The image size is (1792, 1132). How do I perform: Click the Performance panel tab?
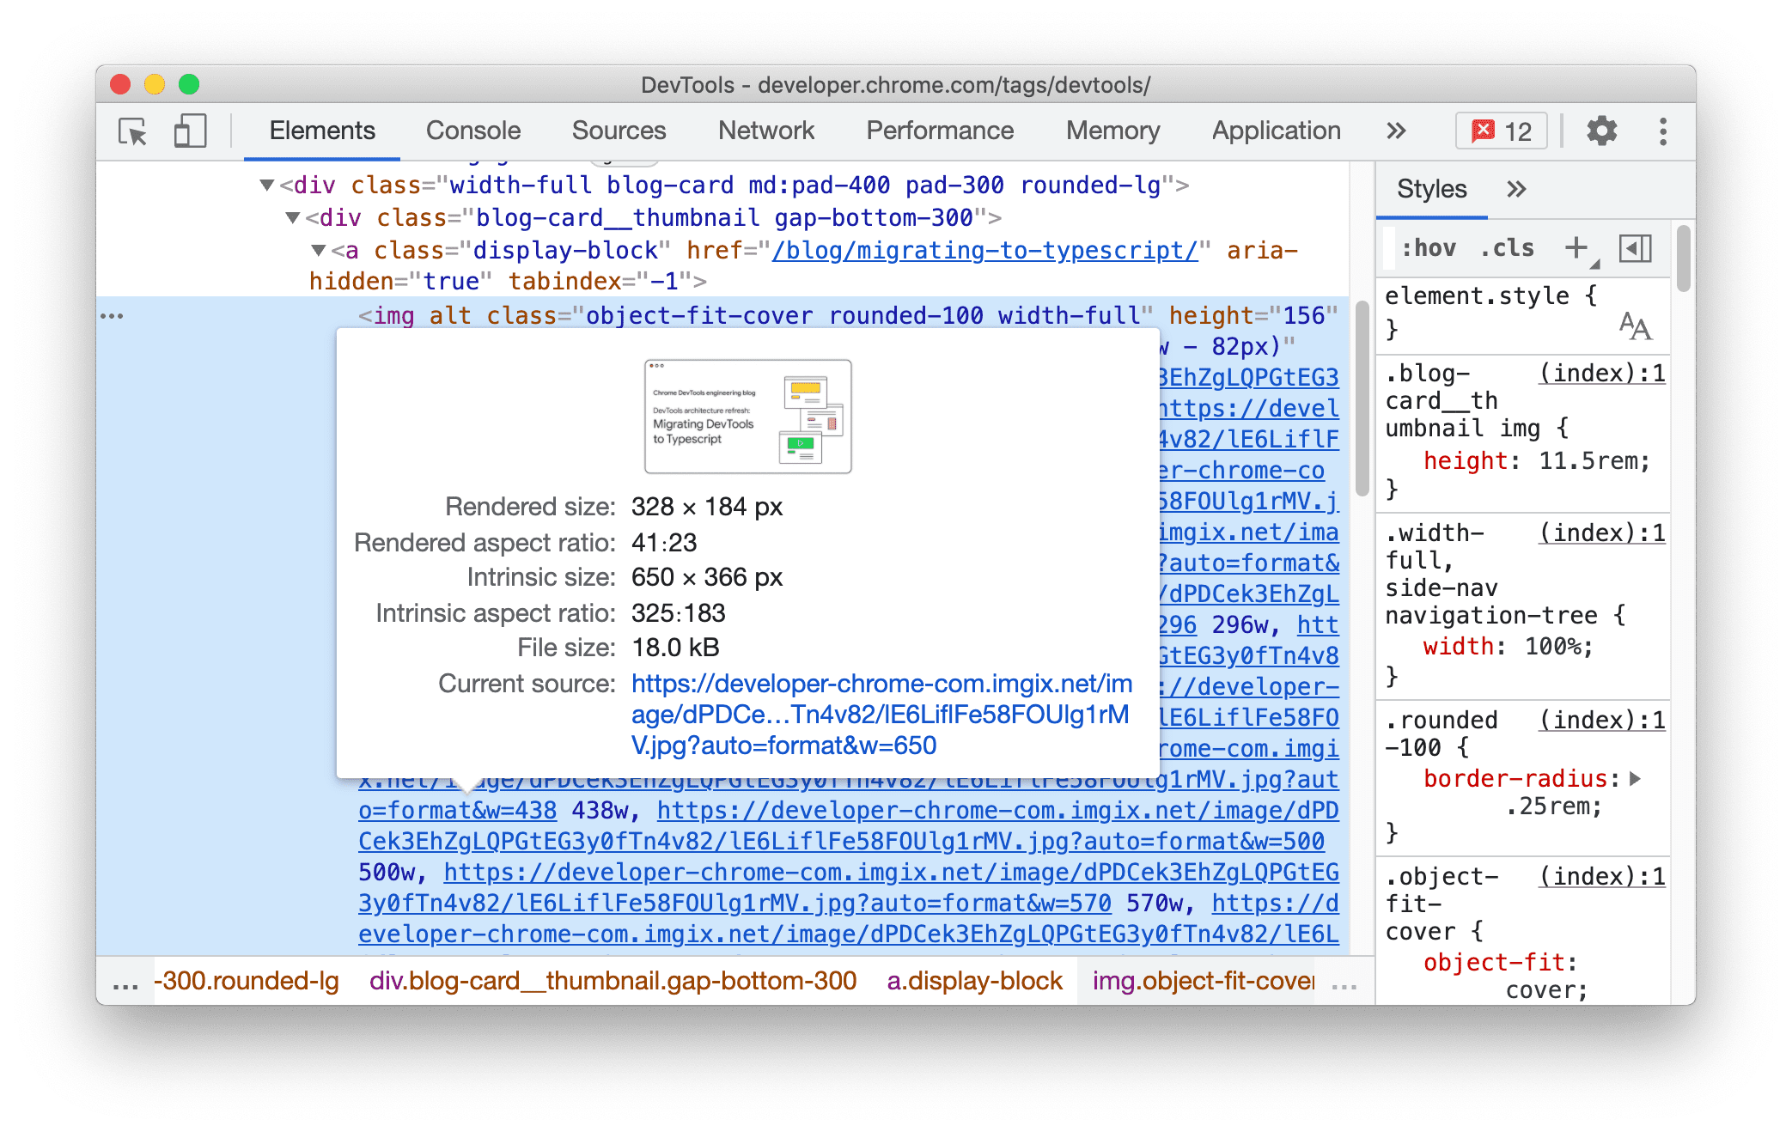coord(939,131)
